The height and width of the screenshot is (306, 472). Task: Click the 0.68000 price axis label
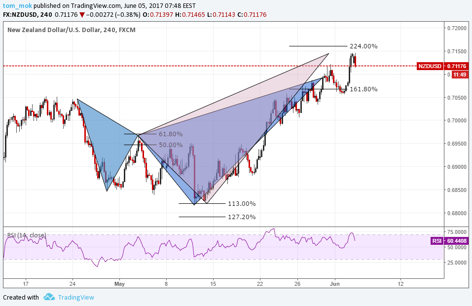pyautogui.click(x=457, y=213)
